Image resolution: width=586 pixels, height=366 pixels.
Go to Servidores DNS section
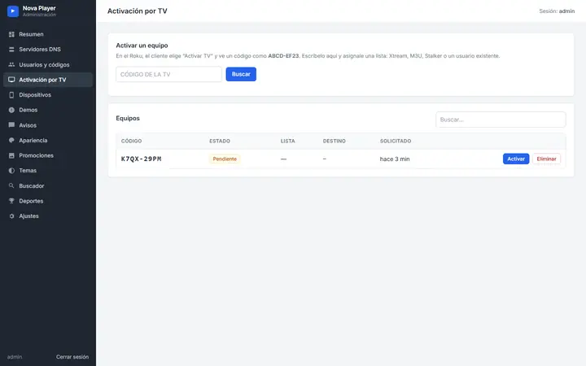tap(48, 50)
